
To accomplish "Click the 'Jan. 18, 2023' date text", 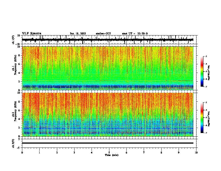I will click(x=78, y=34).
